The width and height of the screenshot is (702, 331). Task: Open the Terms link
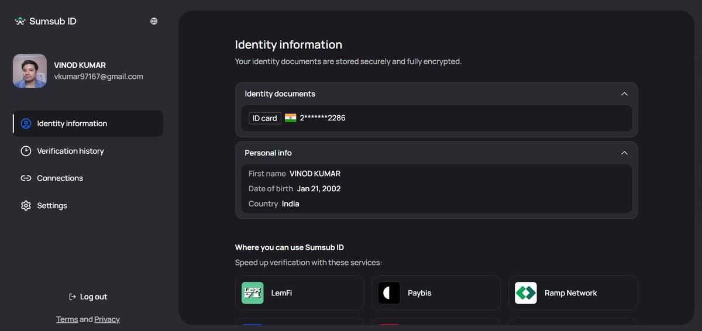67,319
